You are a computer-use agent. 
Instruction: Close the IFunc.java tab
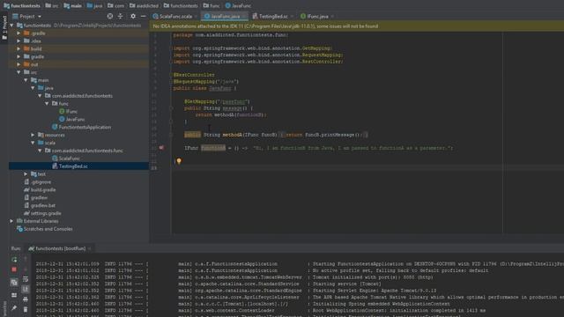[x=333, y=17]
